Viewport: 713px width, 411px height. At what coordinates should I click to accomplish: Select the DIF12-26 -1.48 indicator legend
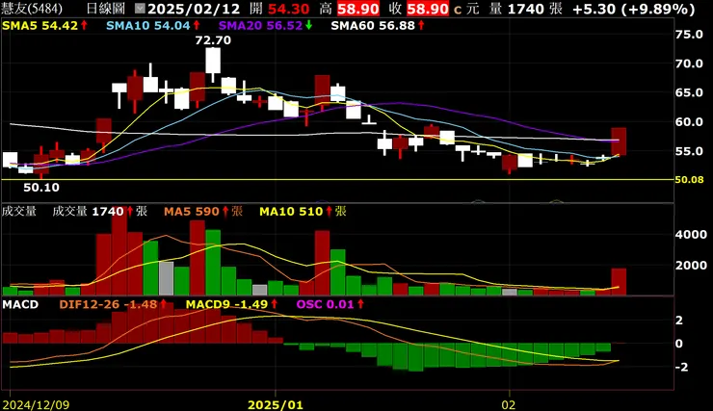coord(114,304)
